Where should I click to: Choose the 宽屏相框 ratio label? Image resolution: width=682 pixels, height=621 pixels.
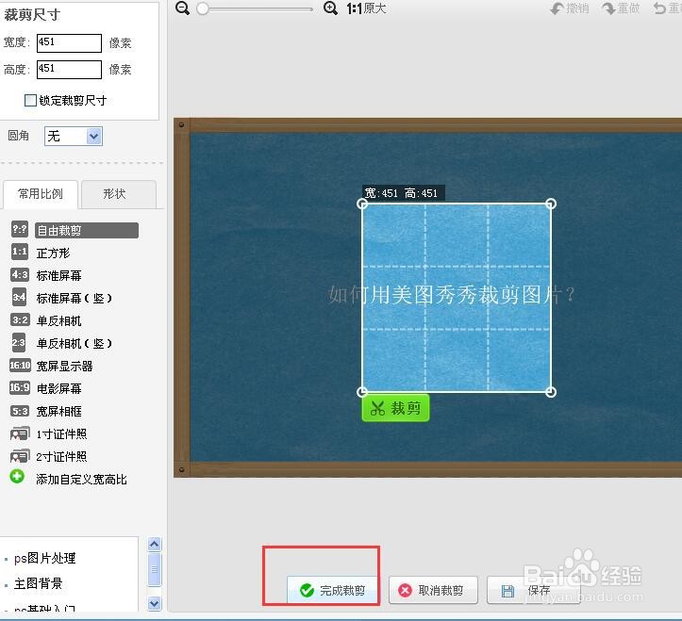click(x=58, y=411)
